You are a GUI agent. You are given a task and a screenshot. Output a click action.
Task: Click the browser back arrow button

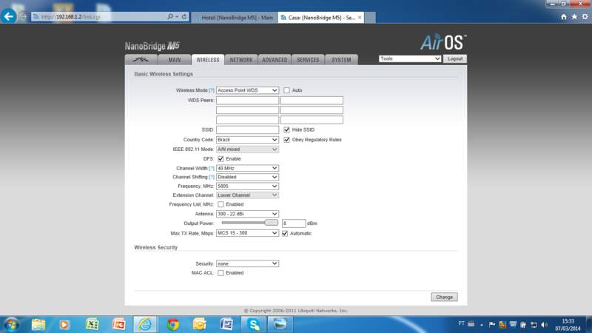(9, 16)
